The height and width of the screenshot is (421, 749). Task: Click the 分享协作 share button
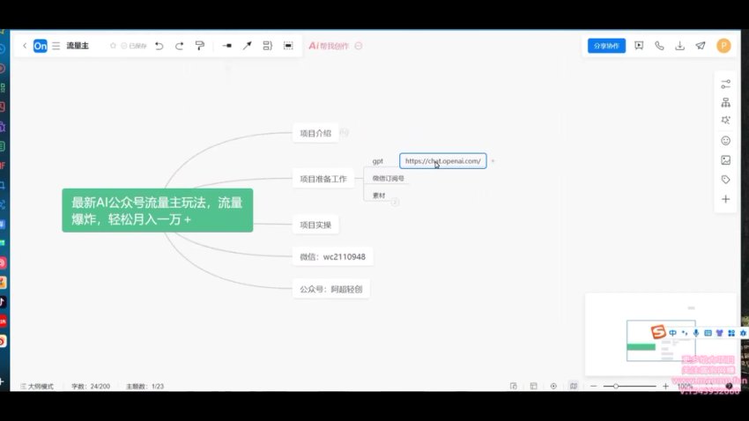pyautogui.click(x=606, y=46)
